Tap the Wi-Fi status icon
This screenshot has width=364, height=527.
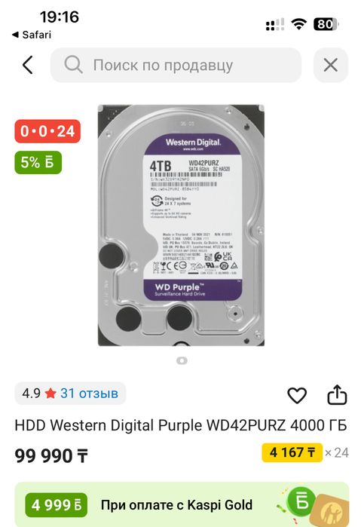pos(298,24)
